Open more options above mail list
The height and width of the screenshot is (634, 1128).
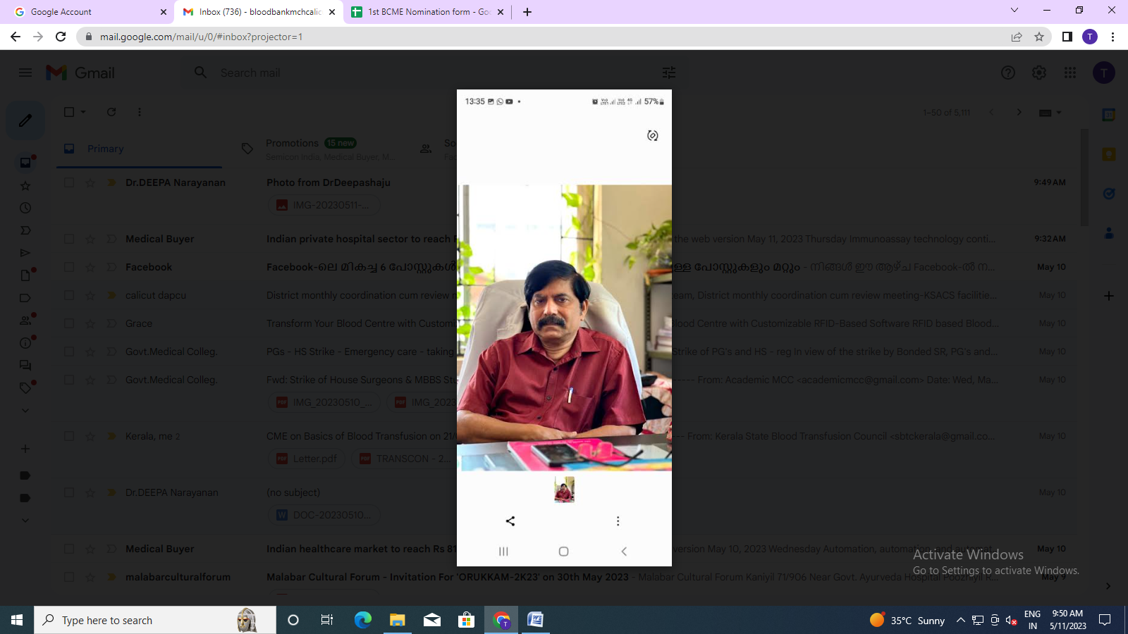click(140, 112)
